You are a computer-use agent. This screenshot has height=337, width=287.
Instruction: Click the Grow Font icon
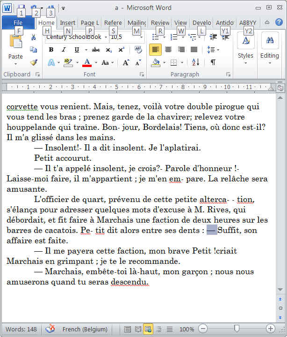click(126, 62)
